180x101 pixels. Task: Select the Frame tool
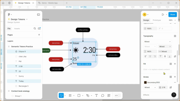pyautogui.click(x=70, y=95)
